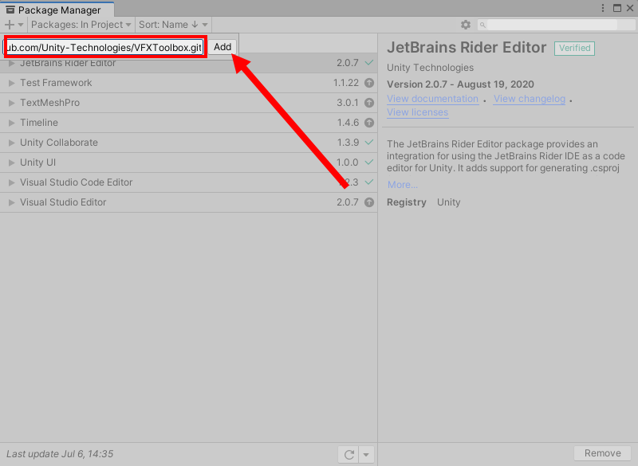Click the JetBrains Rider up-to-date checkmark
Image resolution: width=638 pixels, height=466 pixels.
pyautogui.click(x=369, y=63)
